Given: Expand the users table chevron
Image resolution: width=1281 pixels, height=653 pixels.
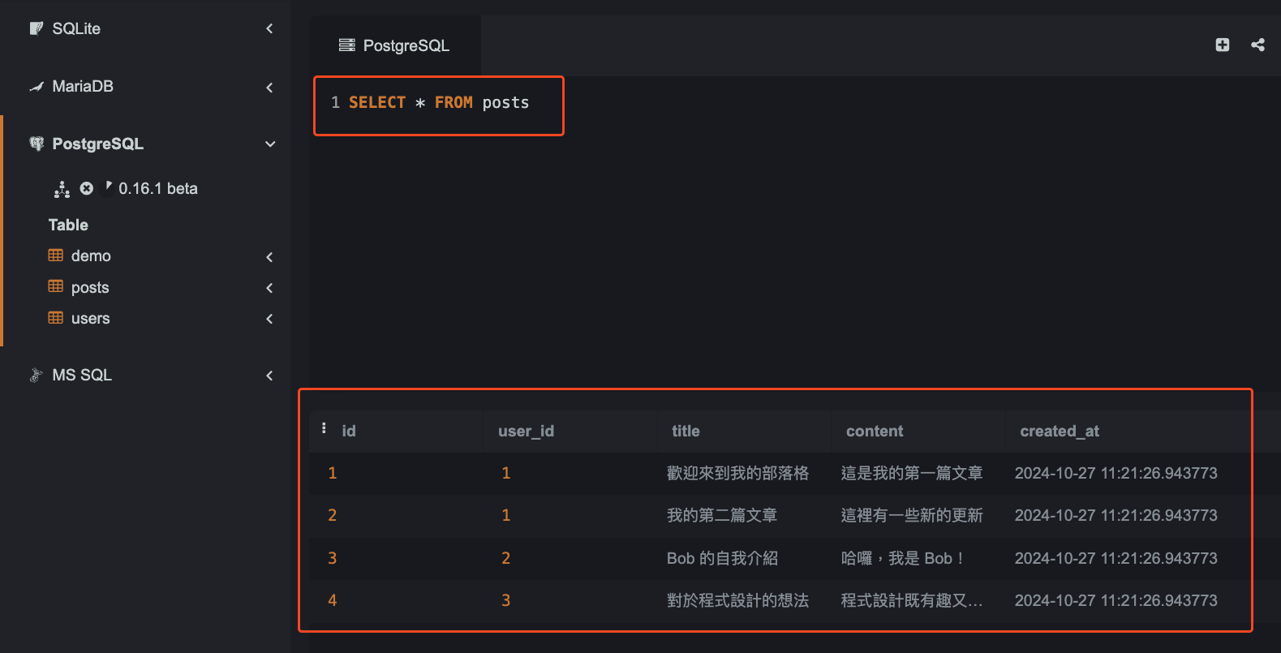Looking at the screenshot, I should point(269,319).
